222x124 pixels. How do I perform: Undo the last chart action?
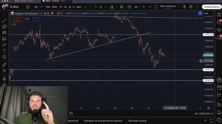click(144, 7)
